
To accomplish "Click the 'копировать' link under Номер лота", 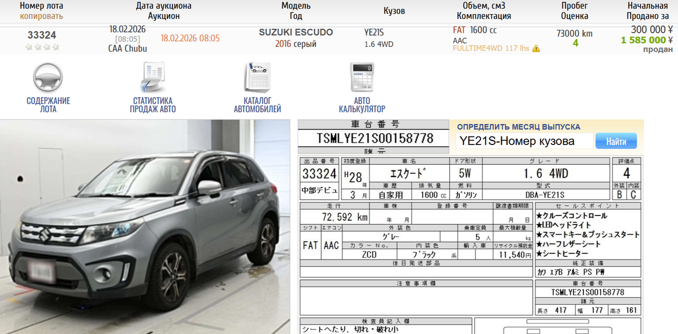I will pos(41,16).
